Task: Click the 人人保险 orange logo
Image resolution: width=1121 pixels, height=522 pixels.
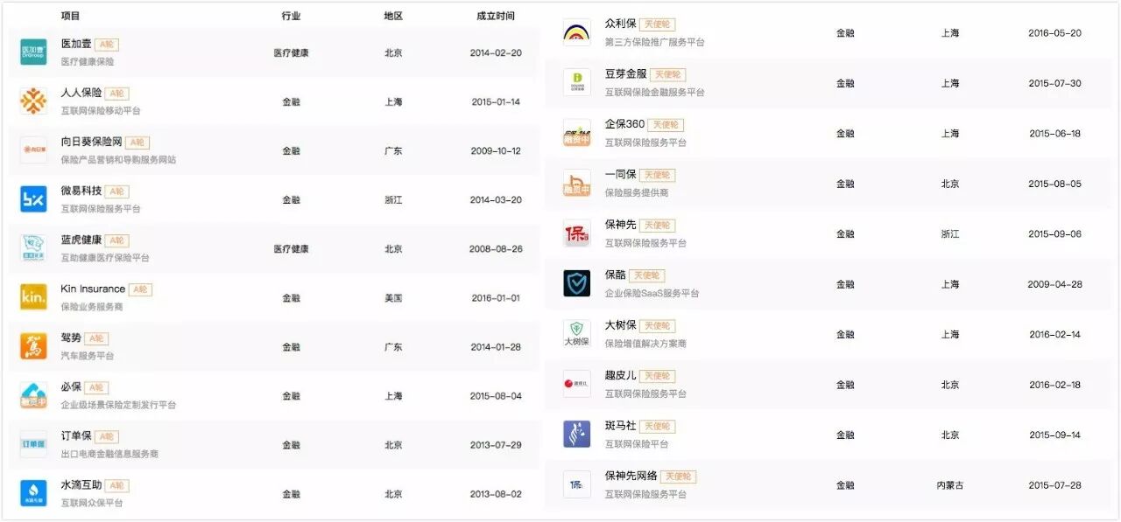Action: pyautogui.click(x=33, y=101)
